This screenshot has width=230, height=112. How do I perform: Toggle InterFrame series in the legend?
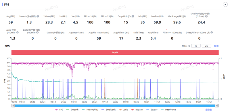coord(168,110)
